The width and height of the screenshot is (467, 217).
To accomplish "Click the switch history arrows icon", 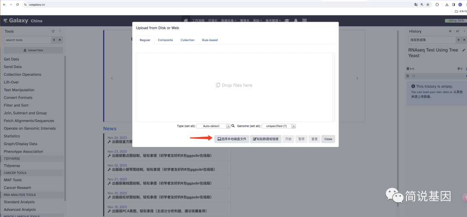I will 457,31.
